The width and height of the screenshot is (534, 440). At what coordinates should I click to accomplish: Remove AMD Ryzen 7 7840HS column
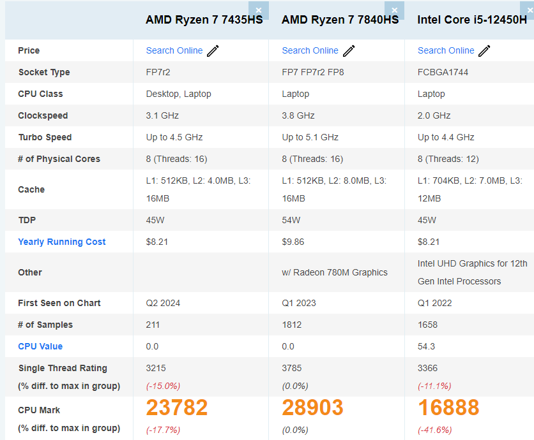click(394, 10)
